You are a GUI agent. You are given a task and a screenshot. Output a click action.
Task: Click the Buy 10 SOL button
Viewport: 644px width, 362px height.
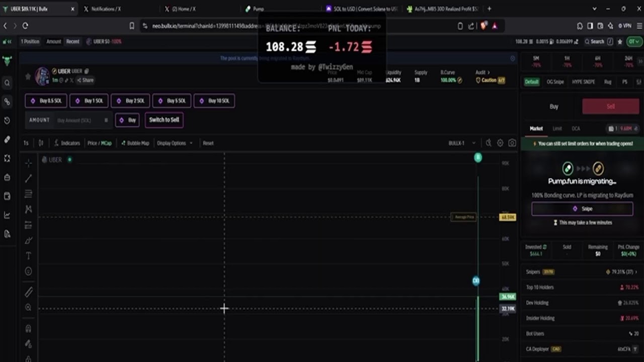214,101
